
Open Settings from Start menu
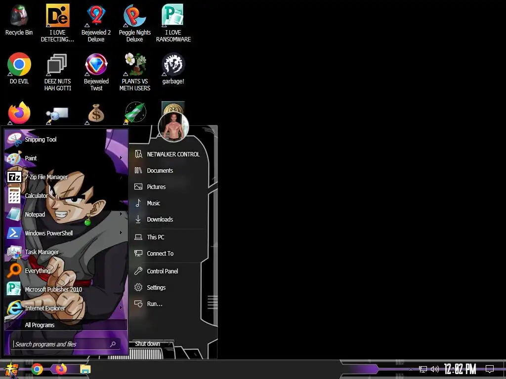pos(167,288)
